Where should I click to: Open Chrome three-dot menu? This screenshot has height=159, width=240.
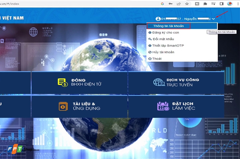click(238, 4)
